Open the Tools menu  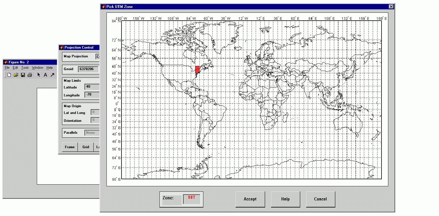[x=25, y=68]
